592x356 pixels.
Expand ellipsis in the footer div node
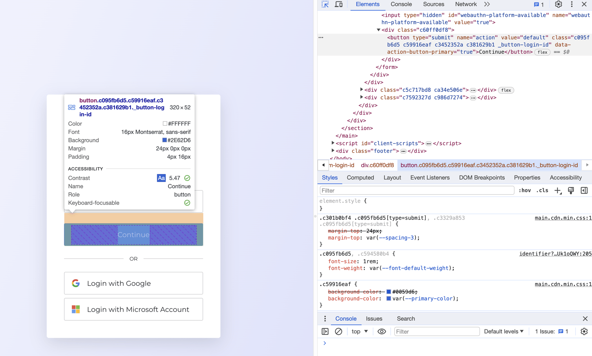pyautogui.click(x=403, y=151)
